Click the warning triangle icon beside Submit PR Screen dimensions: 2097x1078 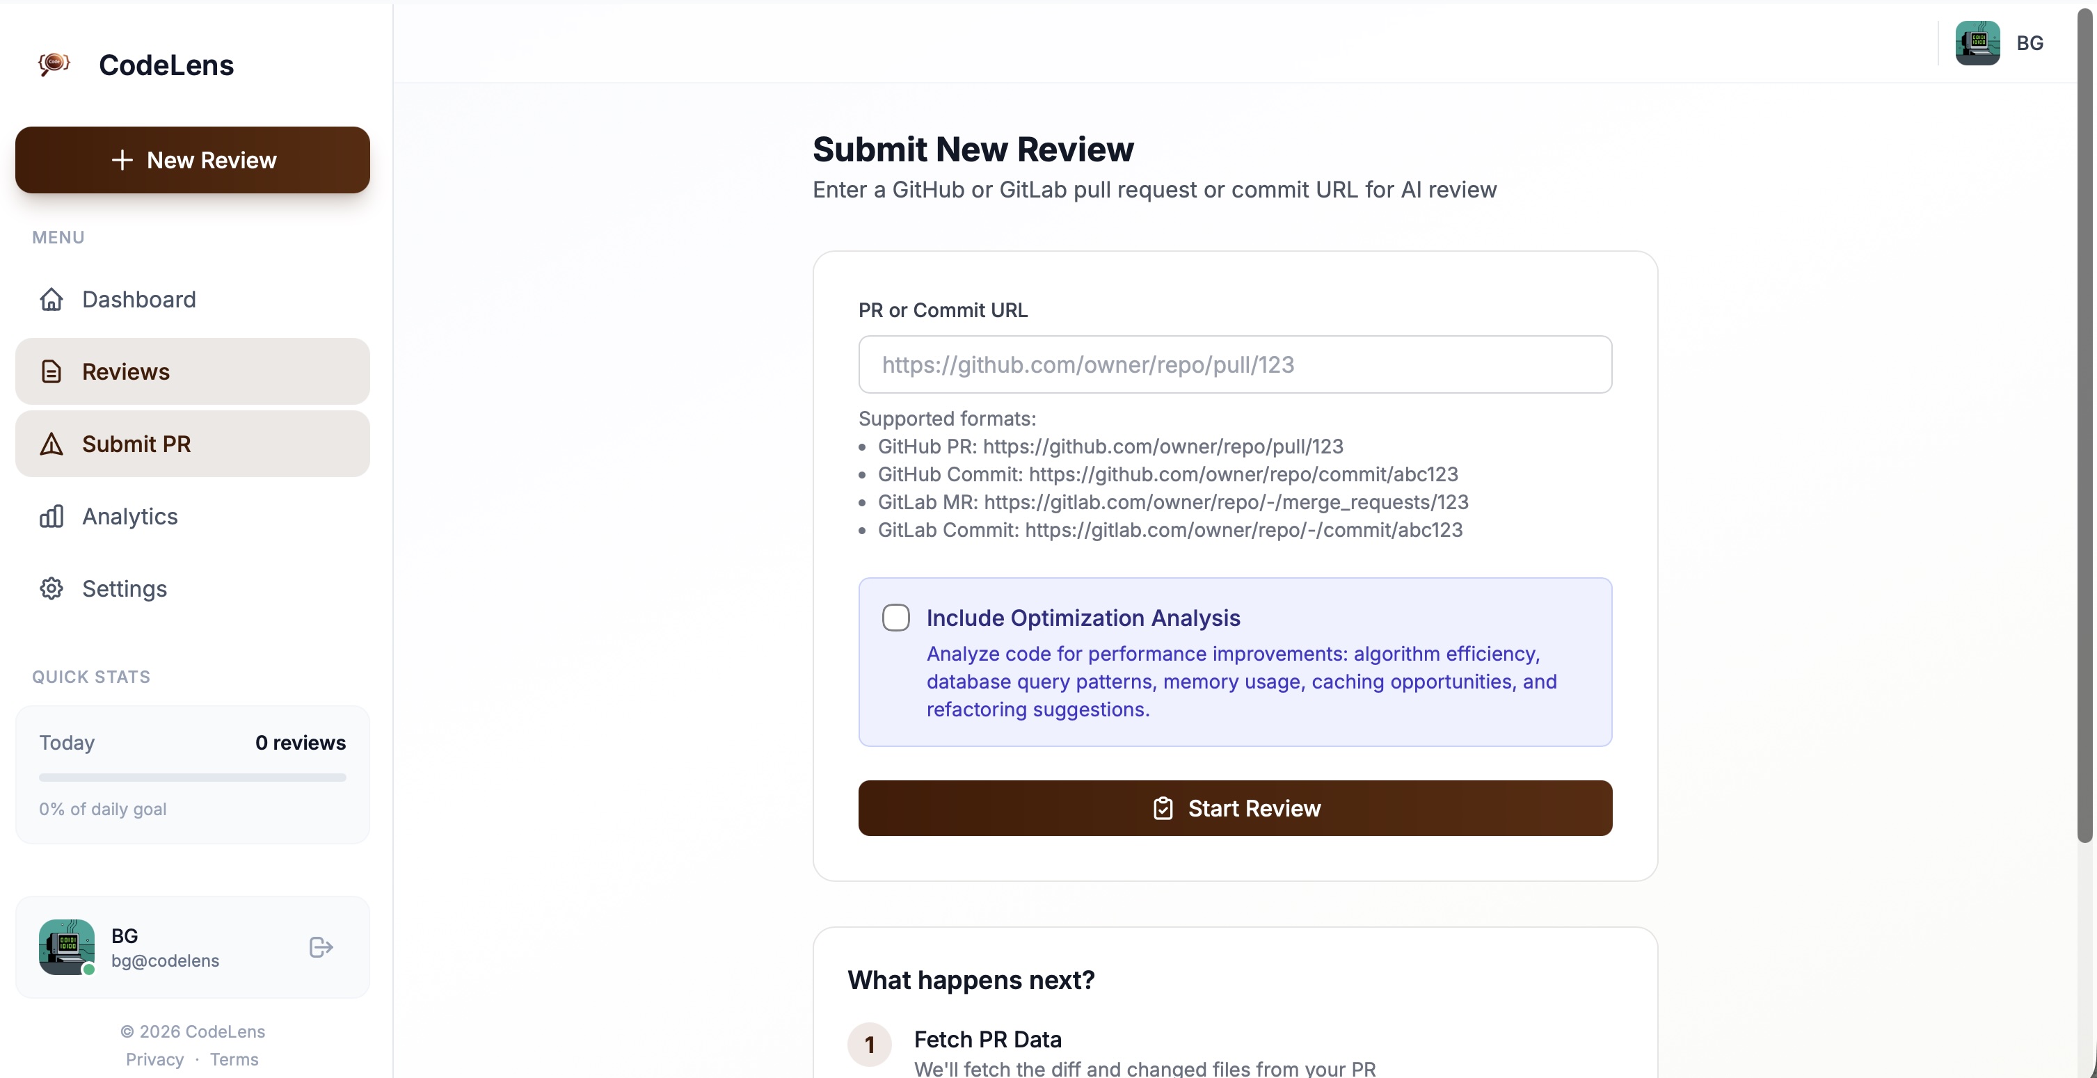pyautogui.click(x=51, y=444)
